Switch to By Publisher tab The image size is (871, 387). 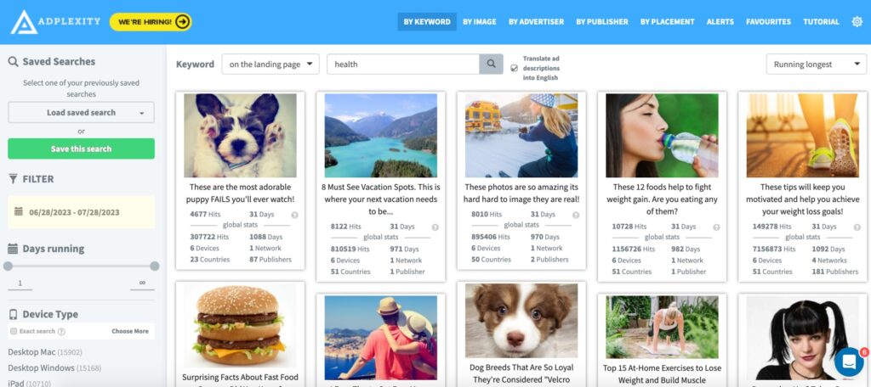[x=602, y=21]
